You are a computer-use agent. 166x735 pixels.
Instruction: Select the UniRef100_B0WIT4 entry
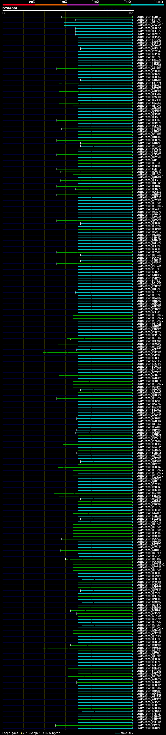coord(149,381)
